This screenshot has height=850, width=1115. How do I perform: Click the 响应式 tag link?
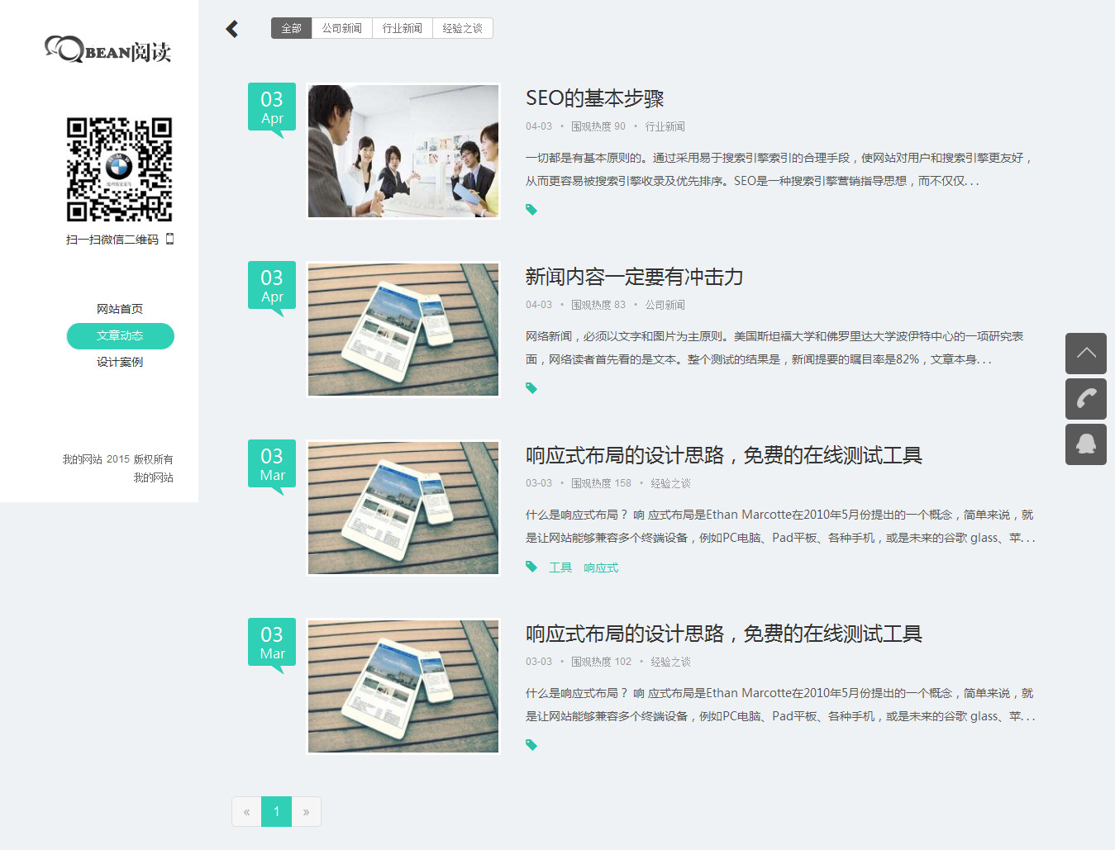pyautogui.click(x=601, y=567)
